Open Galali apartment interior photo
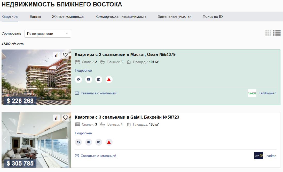This screenshot has height=172, width=283. pos(36,140)
